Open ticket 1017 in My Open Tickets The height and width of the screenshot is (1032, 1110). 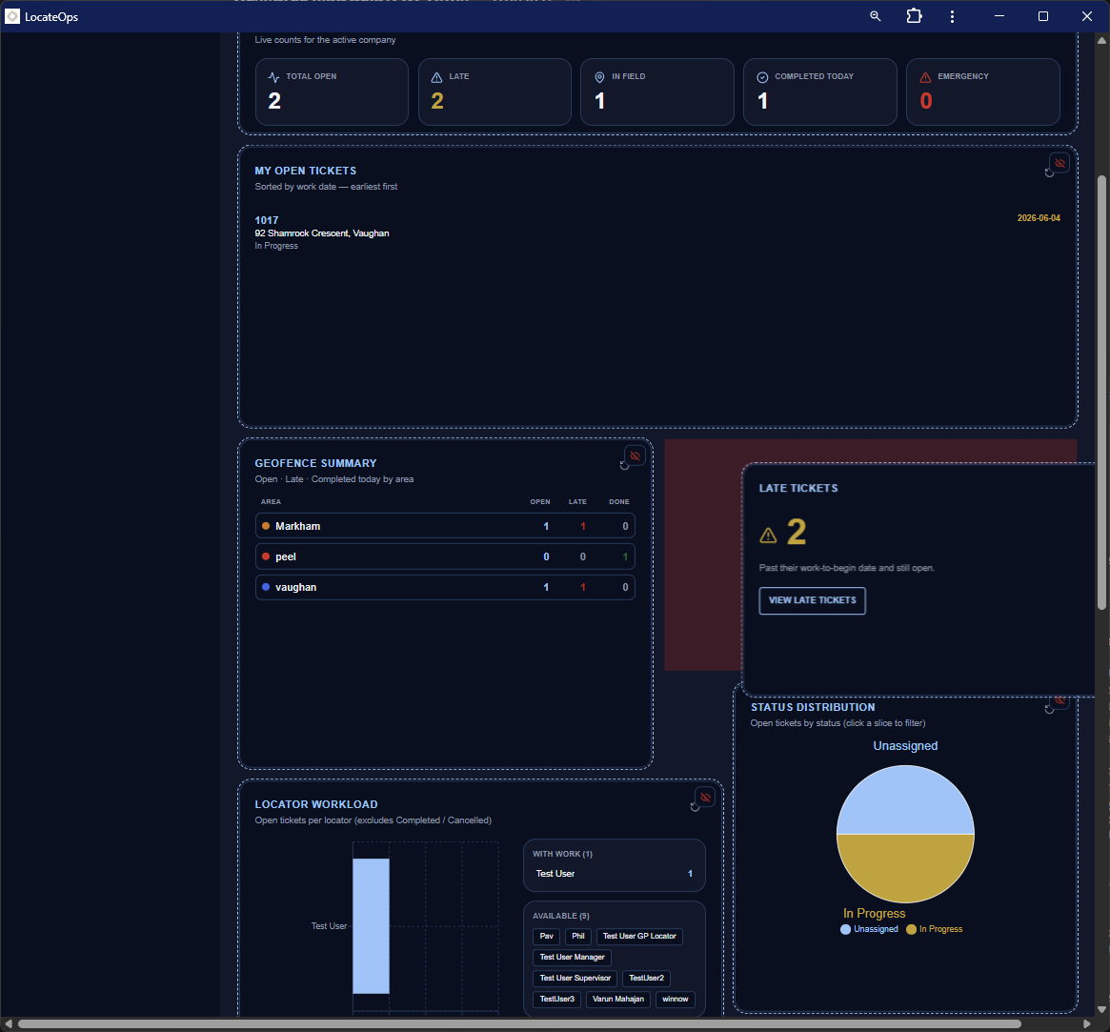point(656,233)
